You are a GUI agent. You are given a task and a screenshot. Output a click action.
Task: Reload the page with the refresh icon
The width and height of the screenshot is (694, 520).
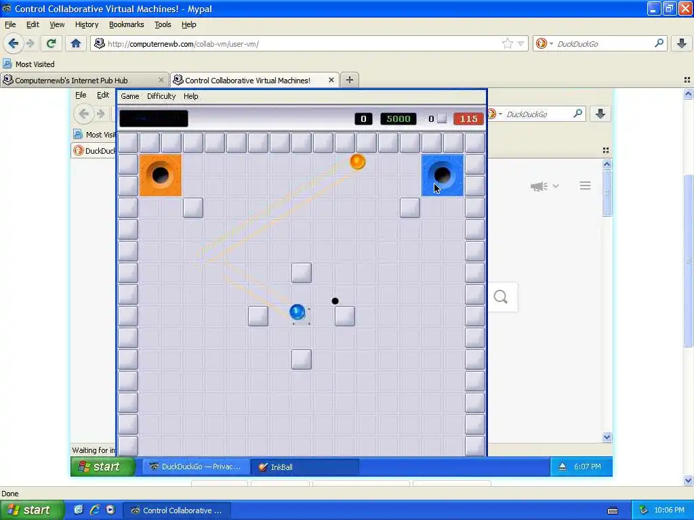click(51, 43)
